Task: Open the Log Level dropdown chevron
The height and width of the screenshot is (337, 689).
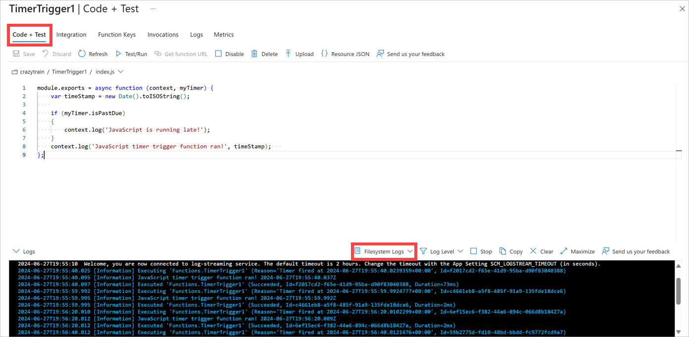Action: [x=460, y=251]
